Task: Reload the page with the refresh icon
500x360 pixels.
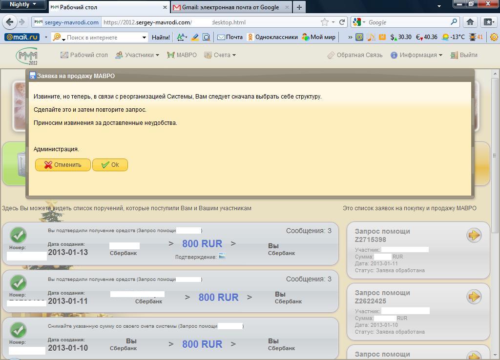Action: [x=342, y=22]
